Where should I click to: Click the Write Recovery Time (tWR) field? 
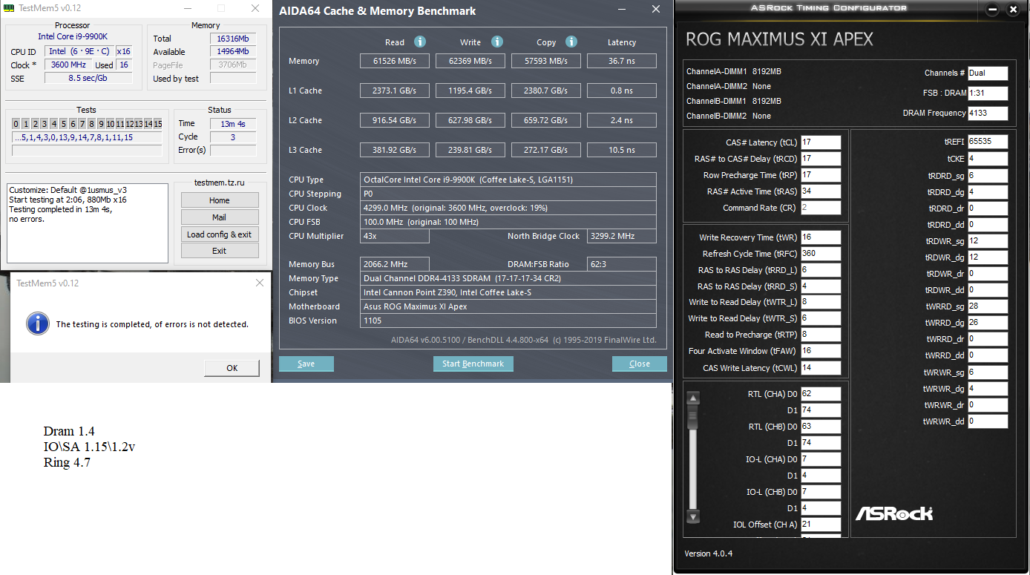tap(821, 237)
